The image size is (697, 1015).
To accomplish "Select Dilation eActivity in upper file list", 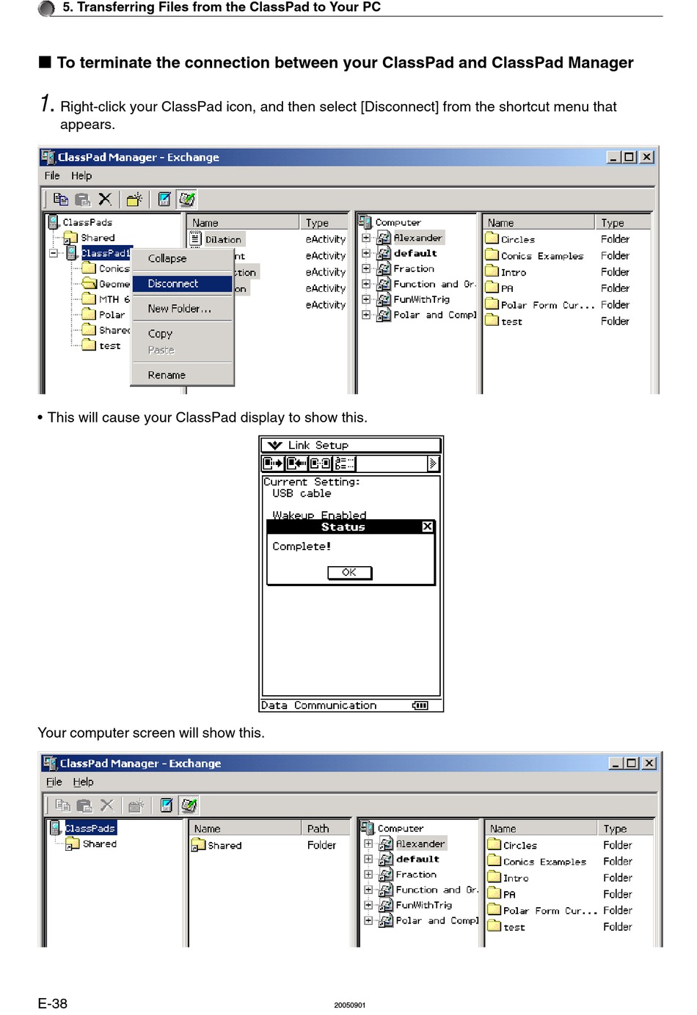I will [223, 239].
